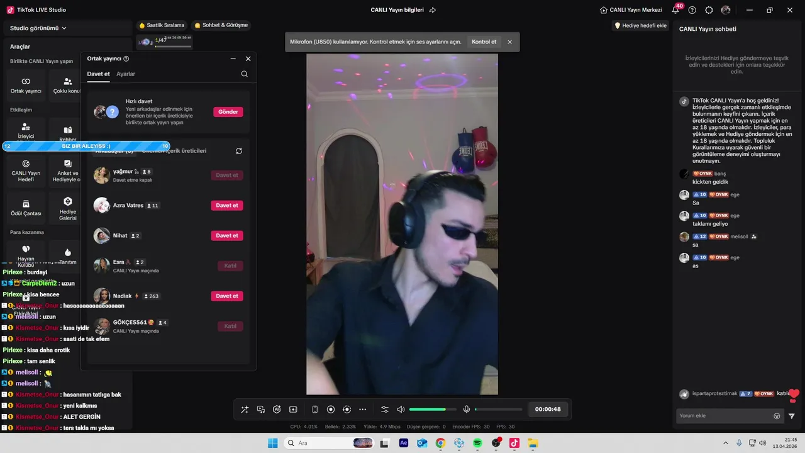Click the hourly ranking 1/47 badge

click(x=164, y=41)
